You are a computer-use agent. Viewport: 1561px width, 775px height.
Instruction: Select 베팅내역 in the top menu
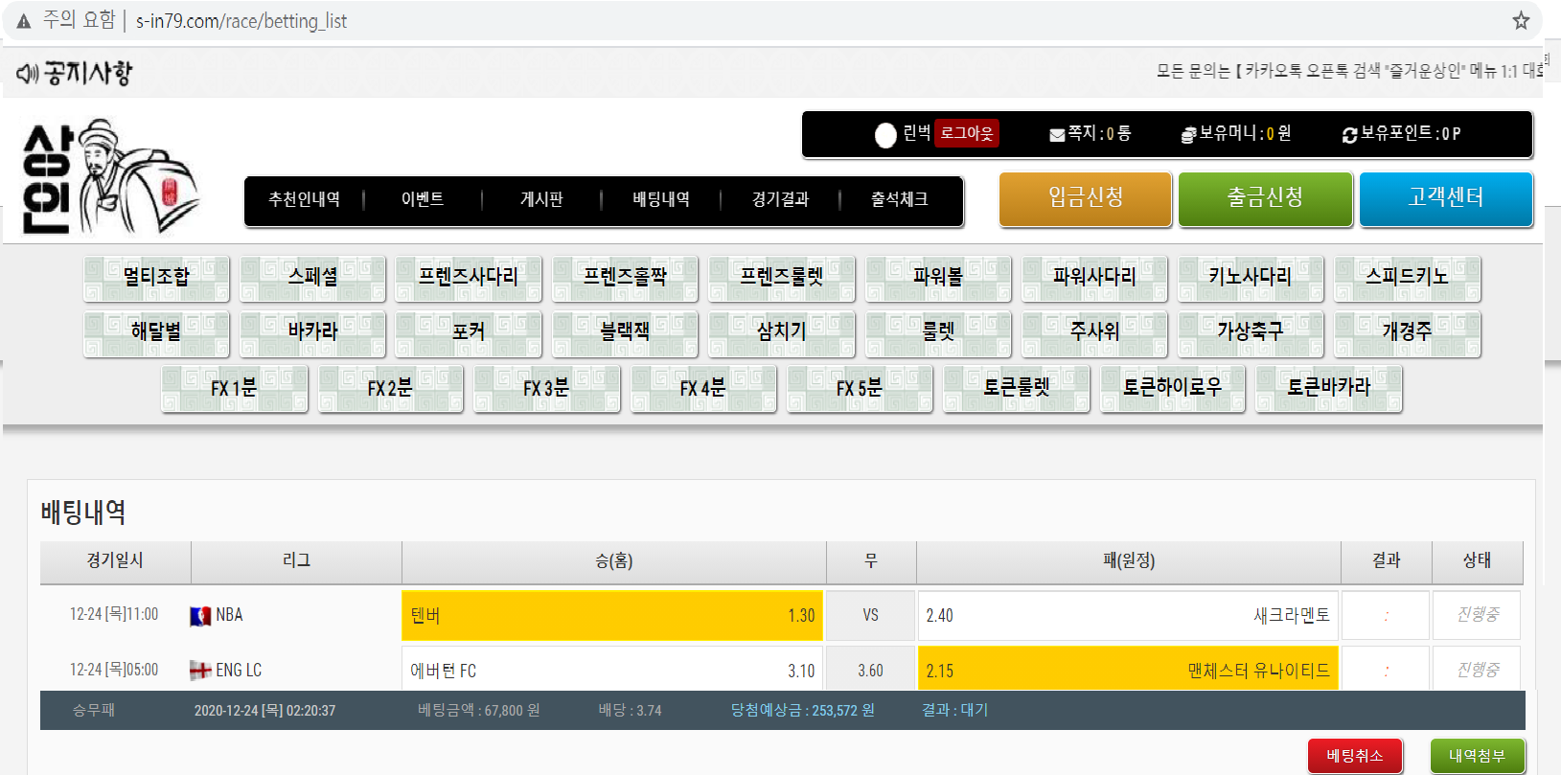[x=661, y=199]
